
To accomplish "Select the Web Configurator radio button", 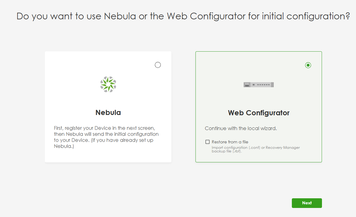I will [x=308, y=65].
